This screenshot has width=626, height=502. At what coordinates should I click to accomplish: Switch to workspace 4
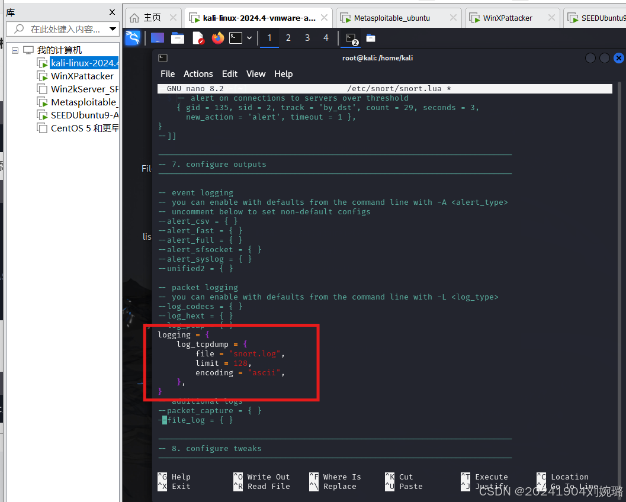point(326,38)
